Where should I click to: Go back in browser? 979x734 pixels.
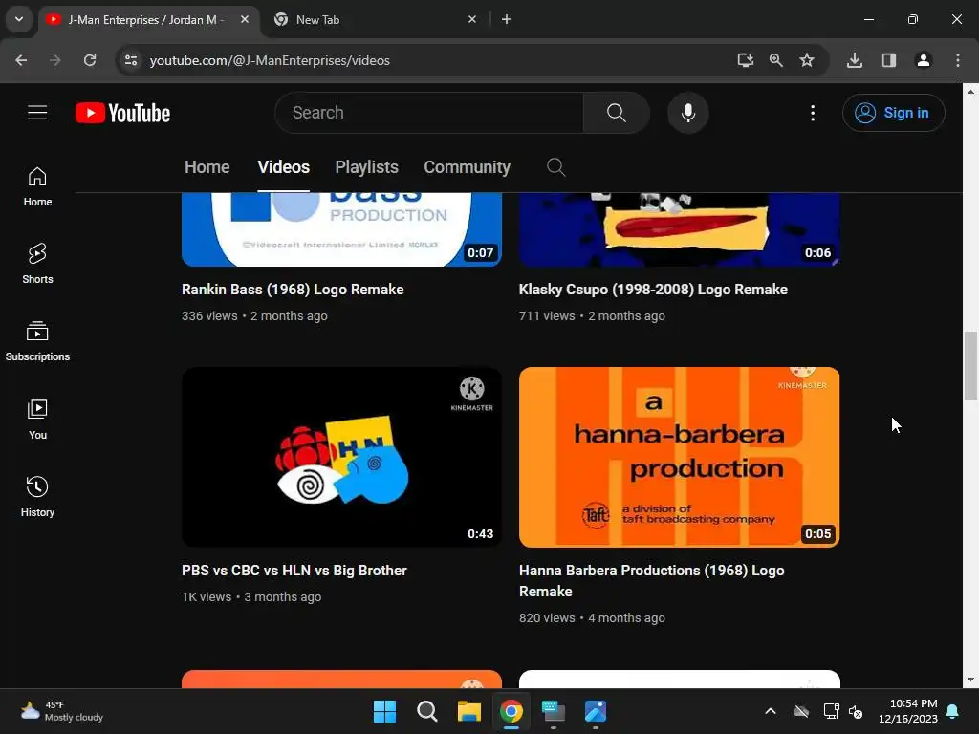click(21, 60)
